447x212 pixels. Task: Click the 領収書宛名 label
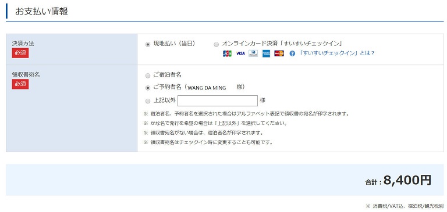(26, 75)
